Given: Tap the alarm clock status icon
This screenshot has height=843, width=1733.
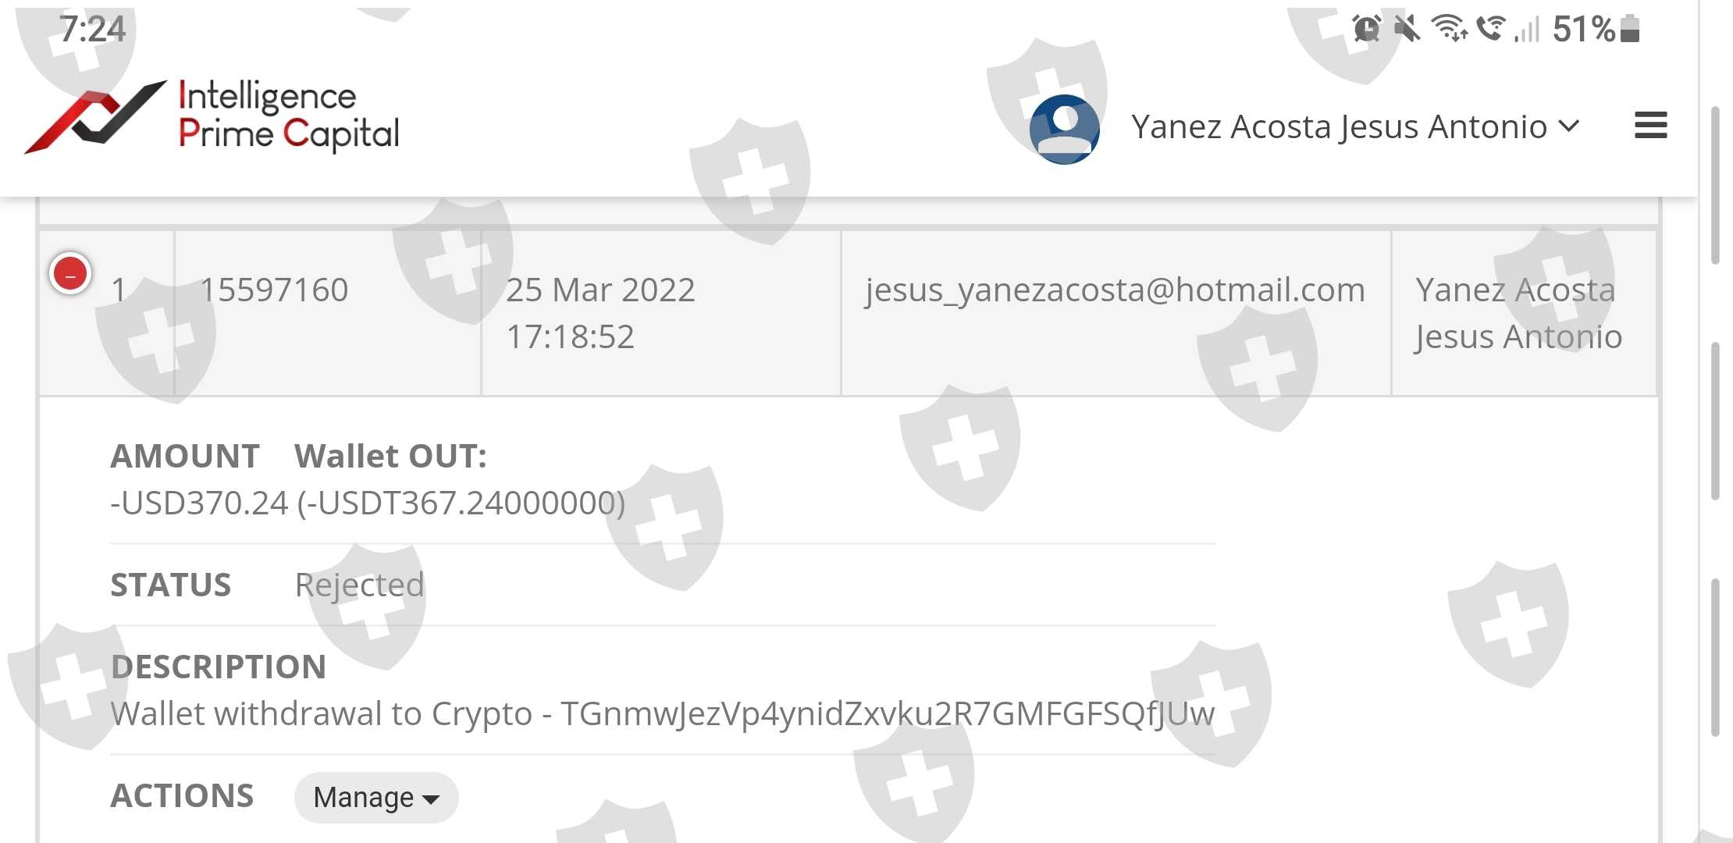Looking at the screenshot, I should pos(1366,29).
